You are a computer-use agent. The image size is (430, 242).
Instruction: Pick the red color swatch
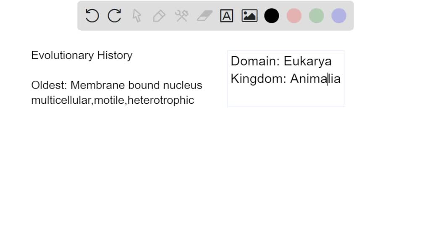point(294,16)
